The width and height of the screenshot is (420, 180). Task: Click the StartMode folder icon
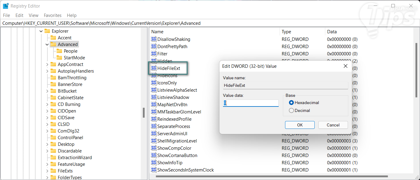click(x=59, y=58)
